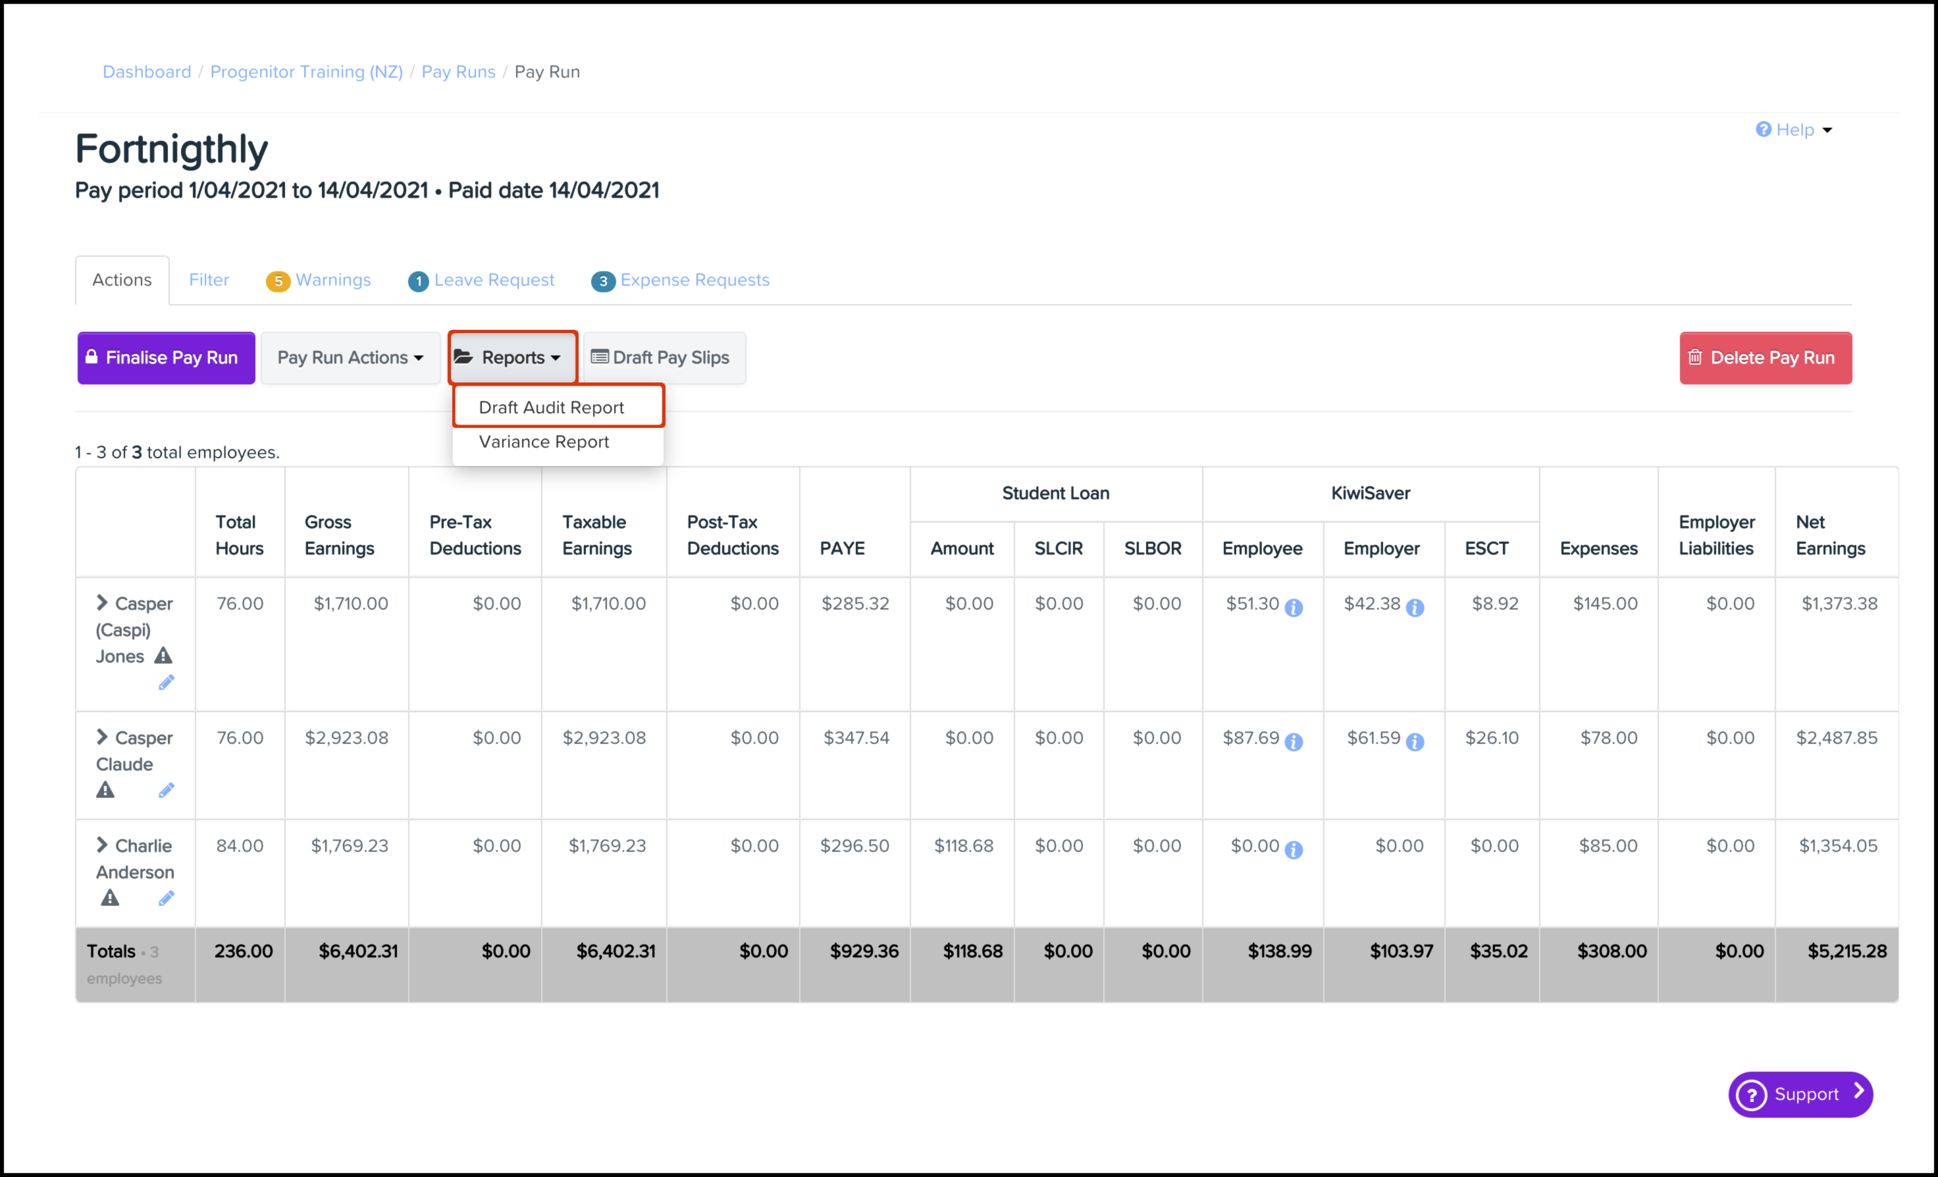Expand Casper Claude employee row
Viewport: 1938px width, 1177px height.
102,737
